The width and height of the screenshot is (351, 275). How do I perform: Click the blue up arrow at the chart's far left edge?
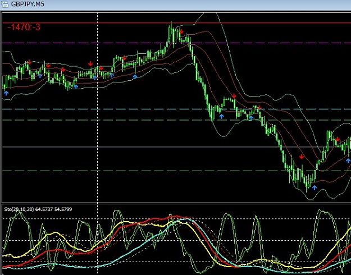[x=6, y=93]
